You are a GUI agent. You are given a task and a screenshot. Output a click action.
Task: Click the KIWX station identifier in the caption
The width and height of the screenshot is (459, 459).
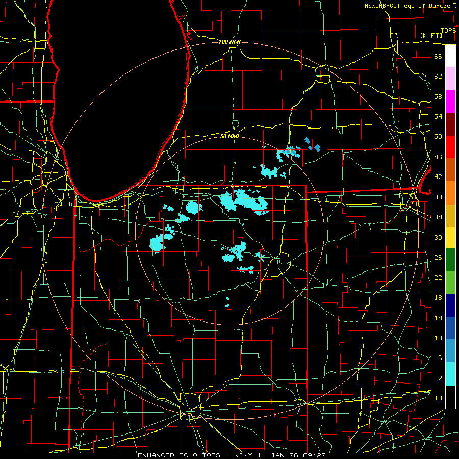244,455
